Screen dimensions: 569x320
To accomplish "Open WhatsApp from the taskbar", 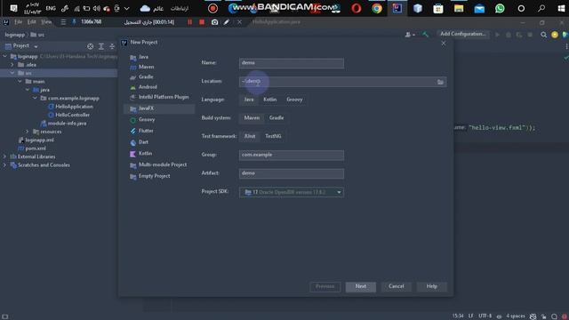I will pos(500,8).
